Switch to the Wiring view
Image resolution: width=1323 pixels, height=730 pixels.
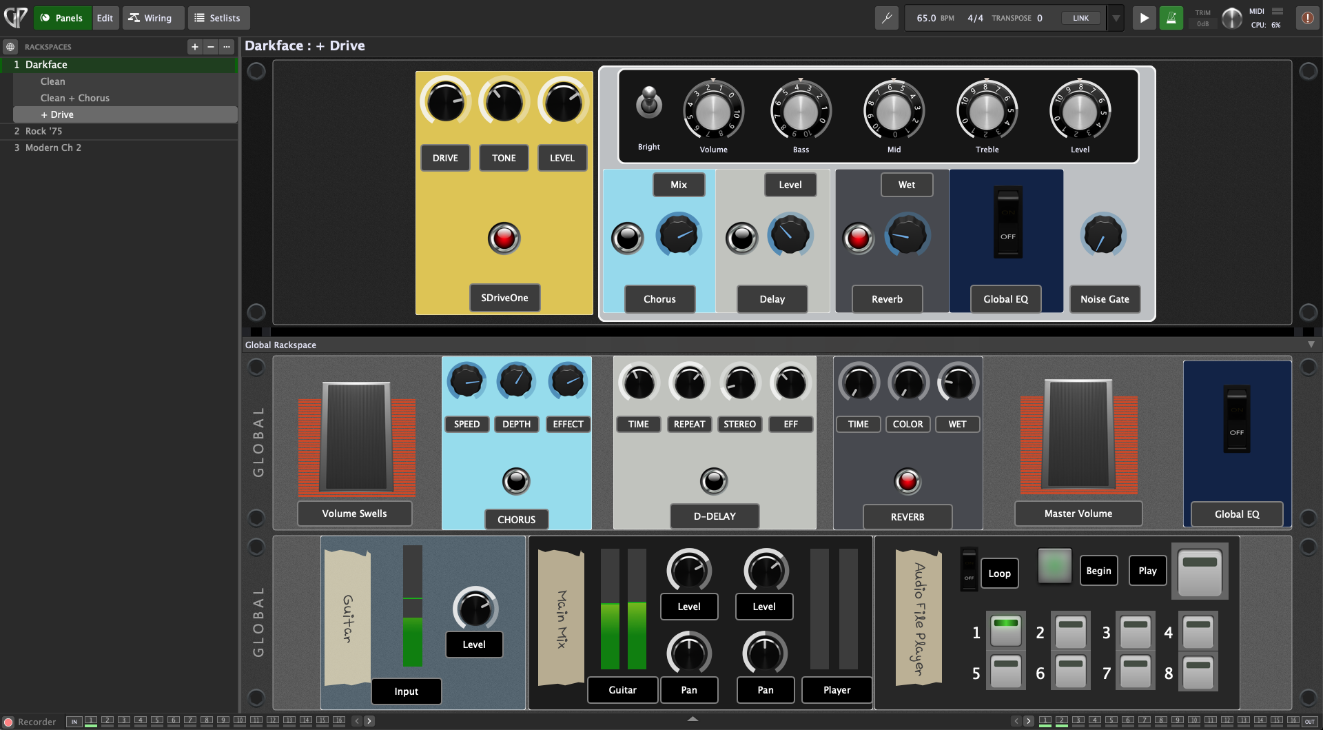(x=153, y=18)
